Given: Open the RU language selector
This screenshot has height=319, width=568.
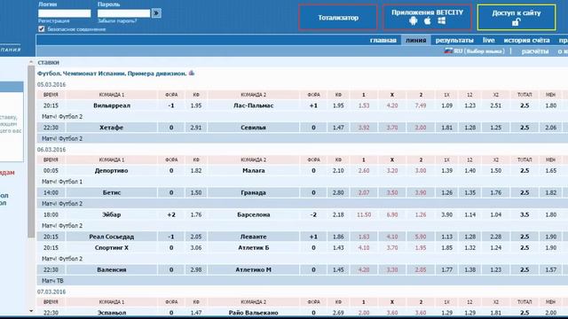Looking at the screenshot, I should [x=474, y=51].
